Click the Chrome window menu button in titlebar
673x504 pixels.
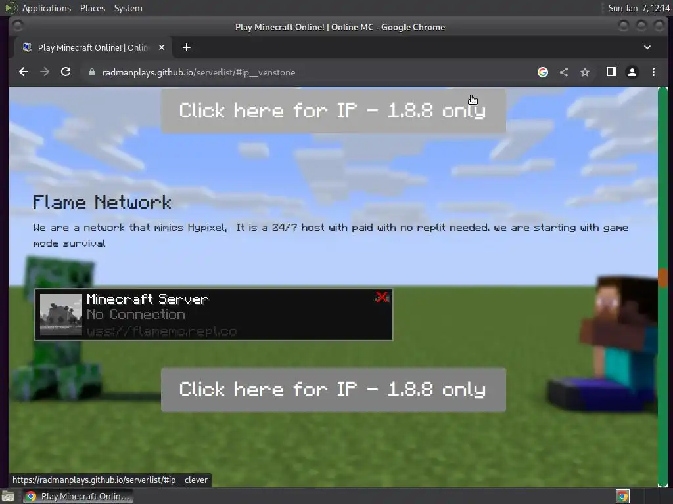[18, 26]
